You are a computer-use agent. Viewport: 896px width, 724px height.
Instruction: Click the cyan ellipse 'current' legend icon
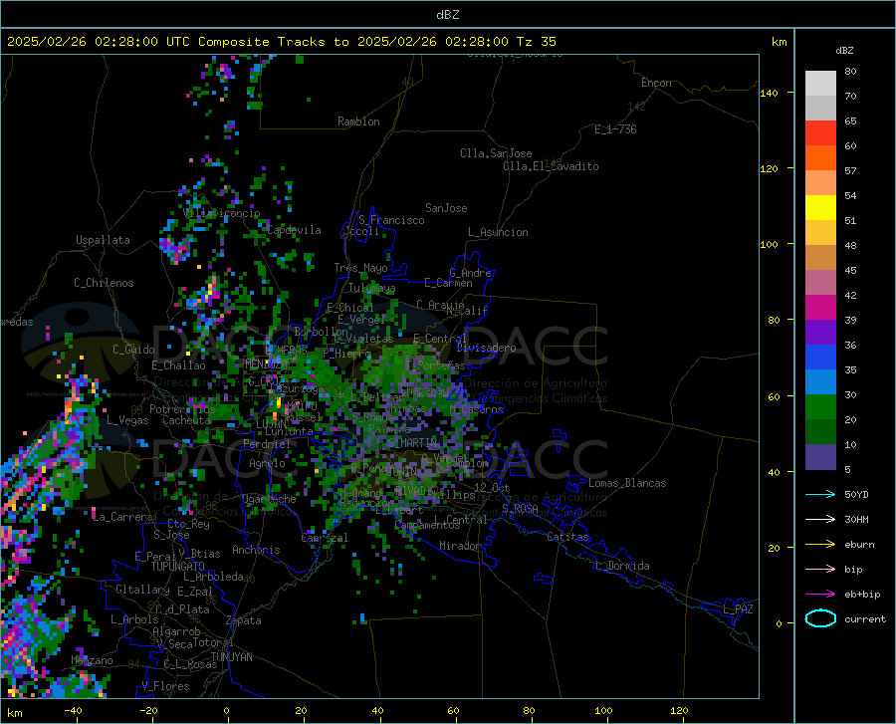[820, 618]
